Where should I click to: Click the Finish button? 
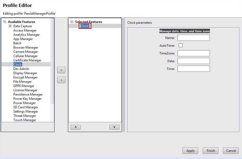point(210,150)
